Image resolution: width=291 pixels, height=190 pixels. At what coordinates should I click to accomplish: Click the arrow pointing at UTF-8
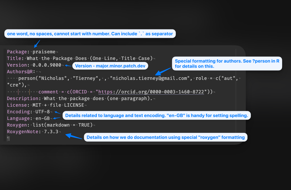[58, 112]
